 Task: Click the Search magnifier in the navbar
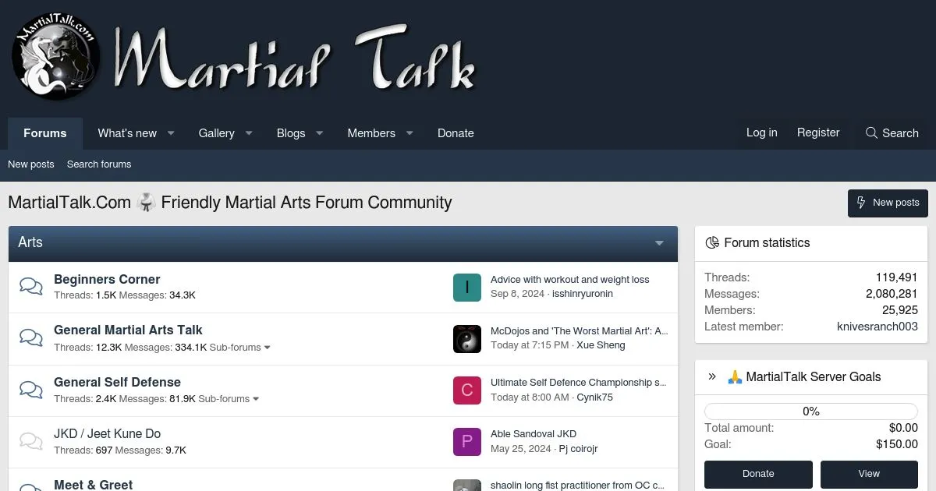871,132
